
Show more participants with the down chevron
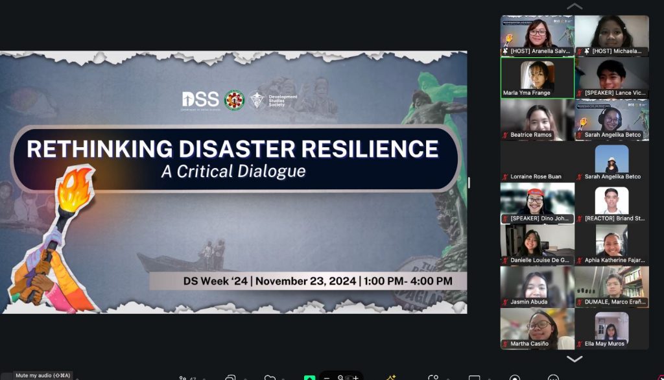point(575,359)
